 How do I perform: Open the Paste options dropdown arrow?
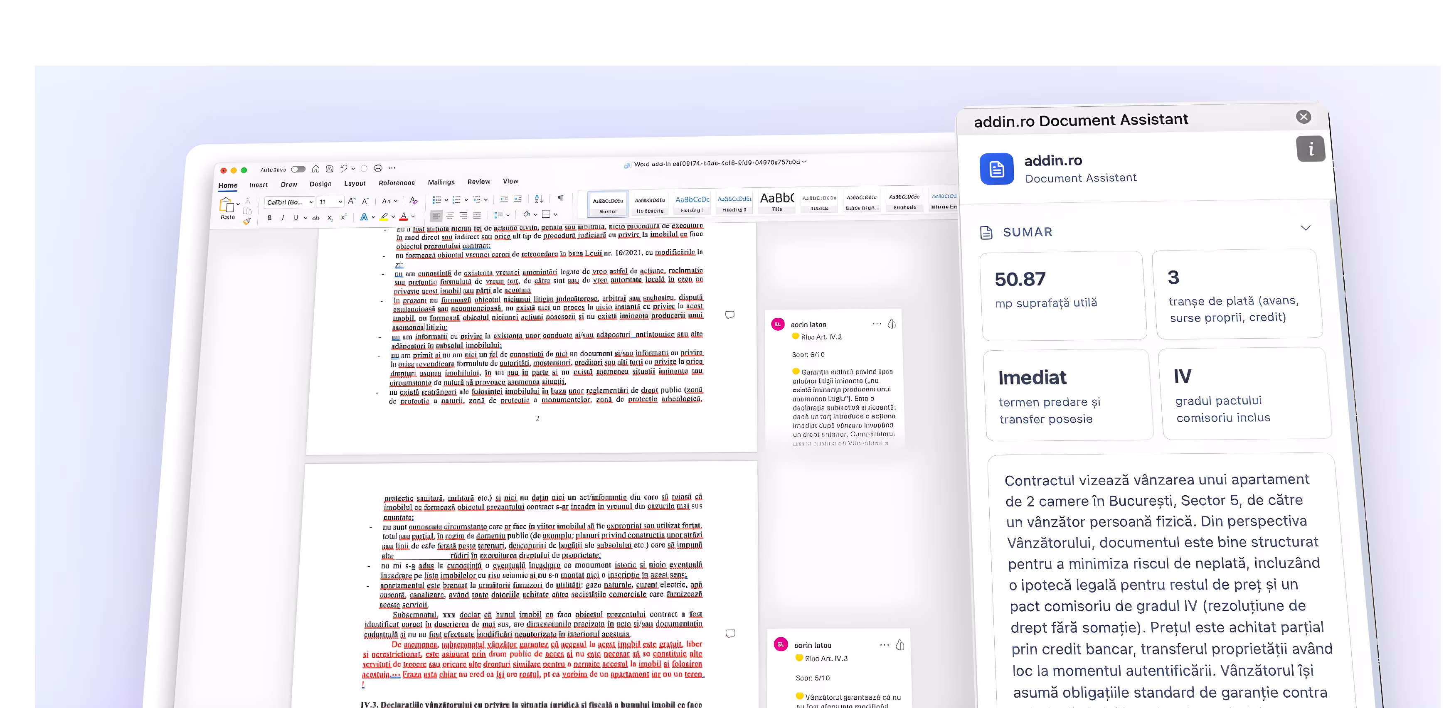(238, 204)
